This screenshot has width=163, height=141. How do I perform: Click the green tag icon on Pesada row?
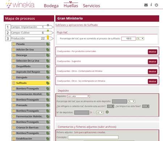tap(48, 44)
